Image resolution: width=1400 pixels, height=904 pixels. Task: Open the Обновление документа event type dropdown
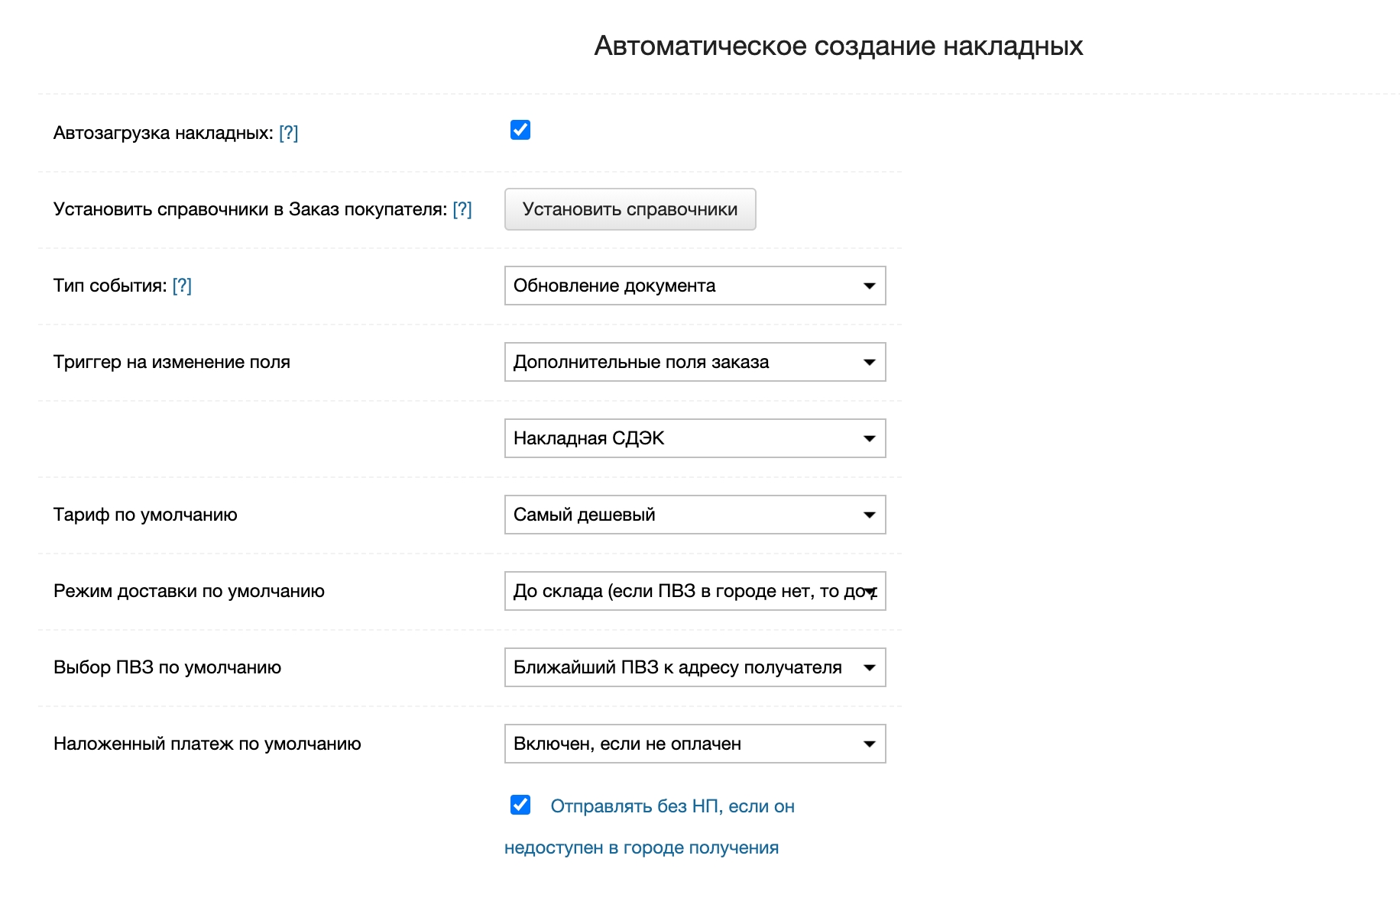click(x=695, y=286)
